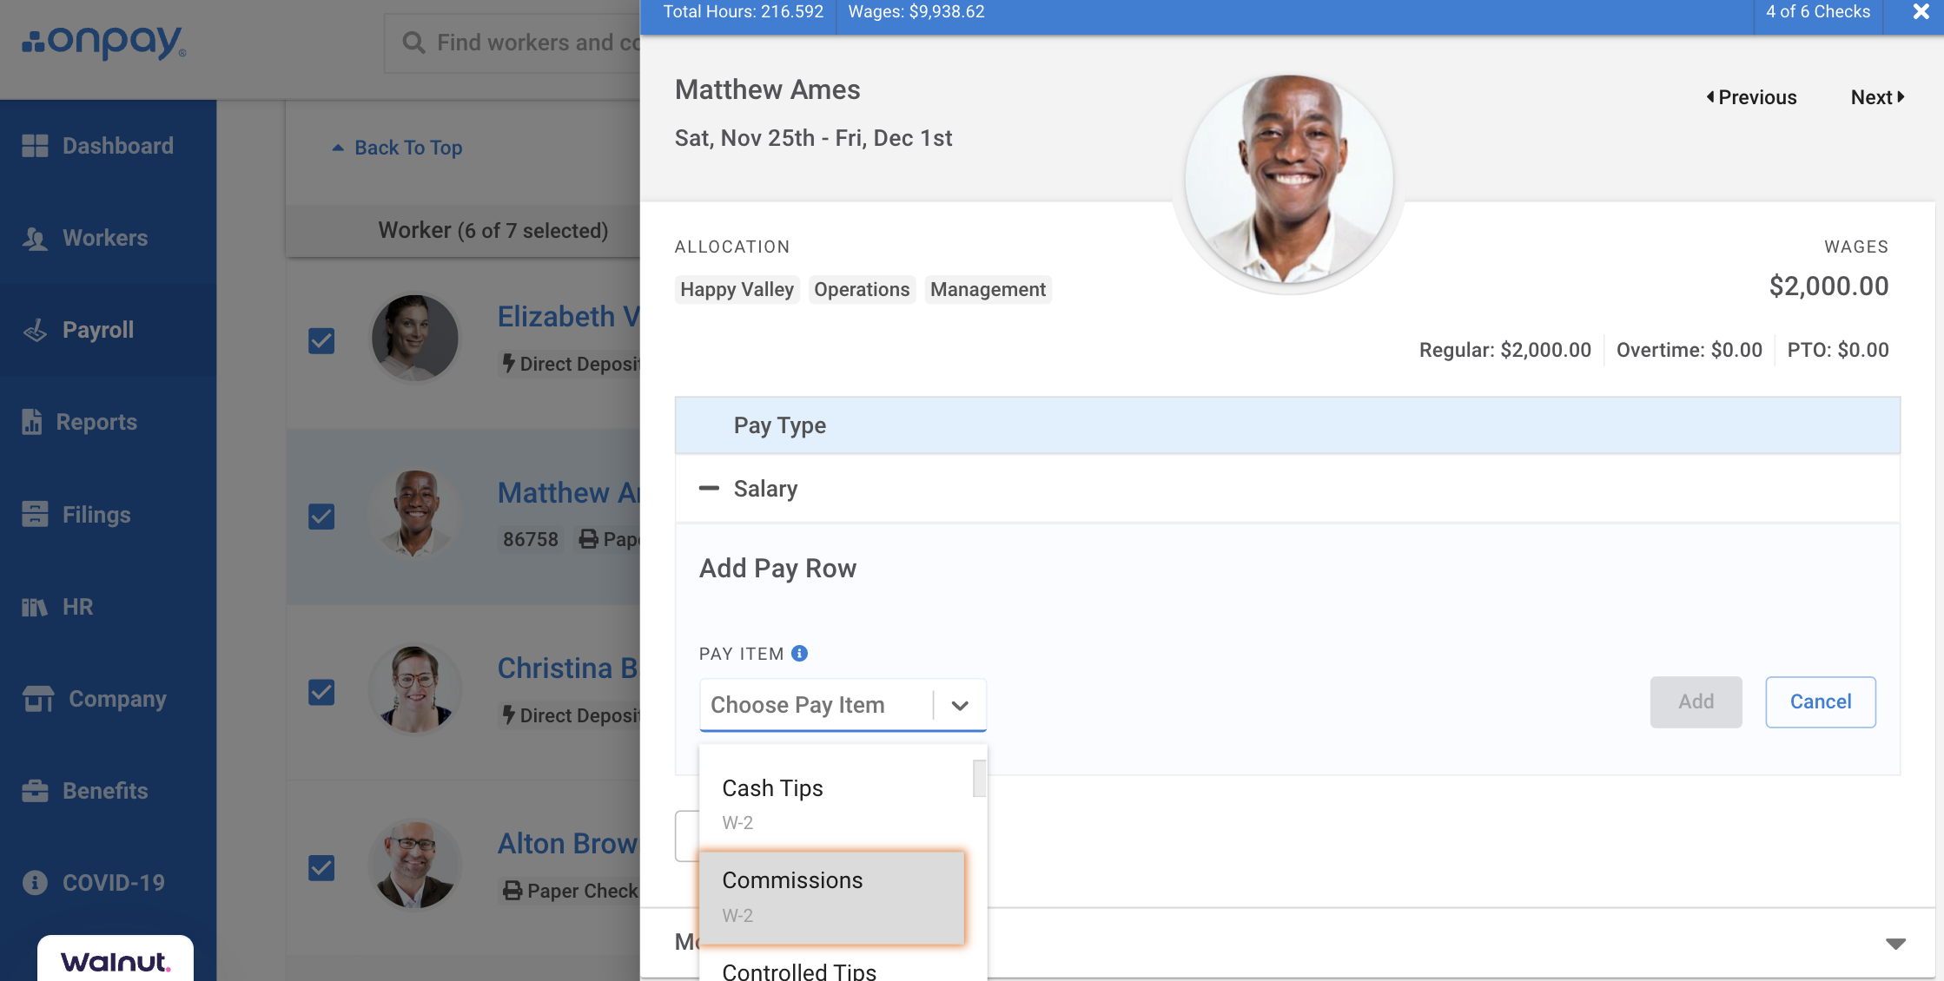Click the Benefits briefcase icon
Viewport: 1944px width, 981px height.
coord(35,791)
